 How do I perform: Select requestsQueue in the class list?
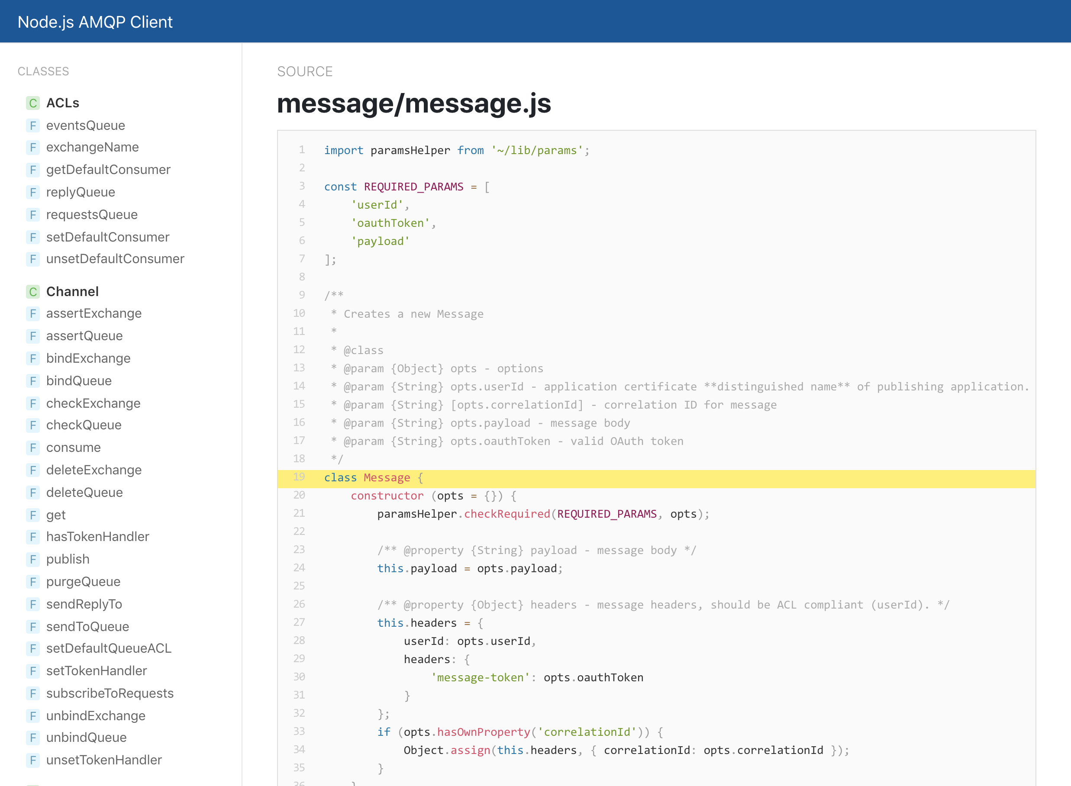point(92,215)
